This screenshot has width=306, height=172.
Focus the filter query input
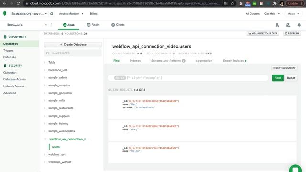188,78
